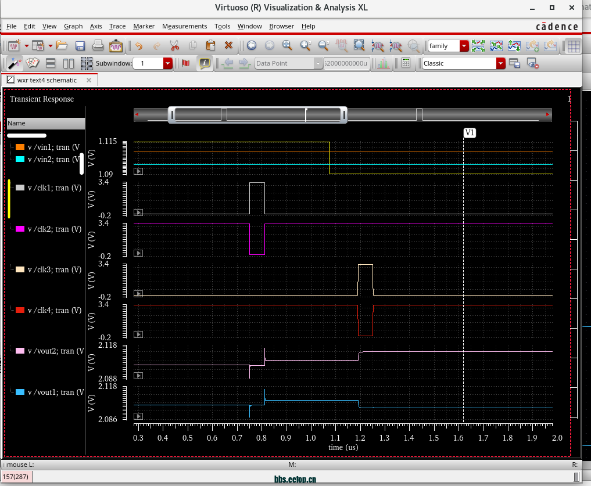Combine analog traces into one strip
The image size is (591, 486).
pyautogui.click(x=496, y=46)
